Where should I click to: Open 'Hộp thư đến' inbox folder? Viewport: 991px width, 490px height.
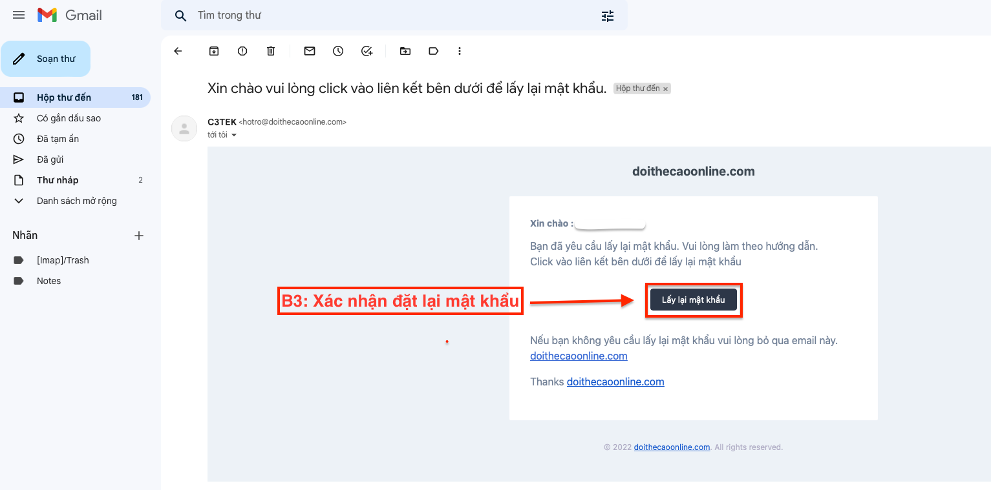(x=75, y=97)
